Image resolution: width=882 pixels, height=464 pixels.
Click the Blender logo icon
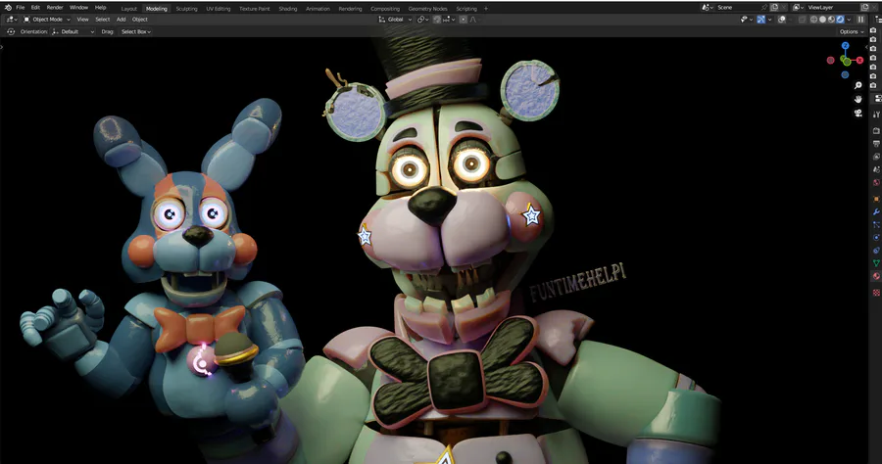click(x=8, y=7)
